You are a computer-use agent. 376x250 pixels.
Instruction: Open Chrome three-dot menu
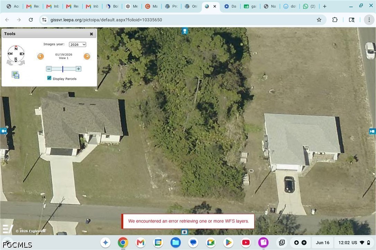coord(369,20)
